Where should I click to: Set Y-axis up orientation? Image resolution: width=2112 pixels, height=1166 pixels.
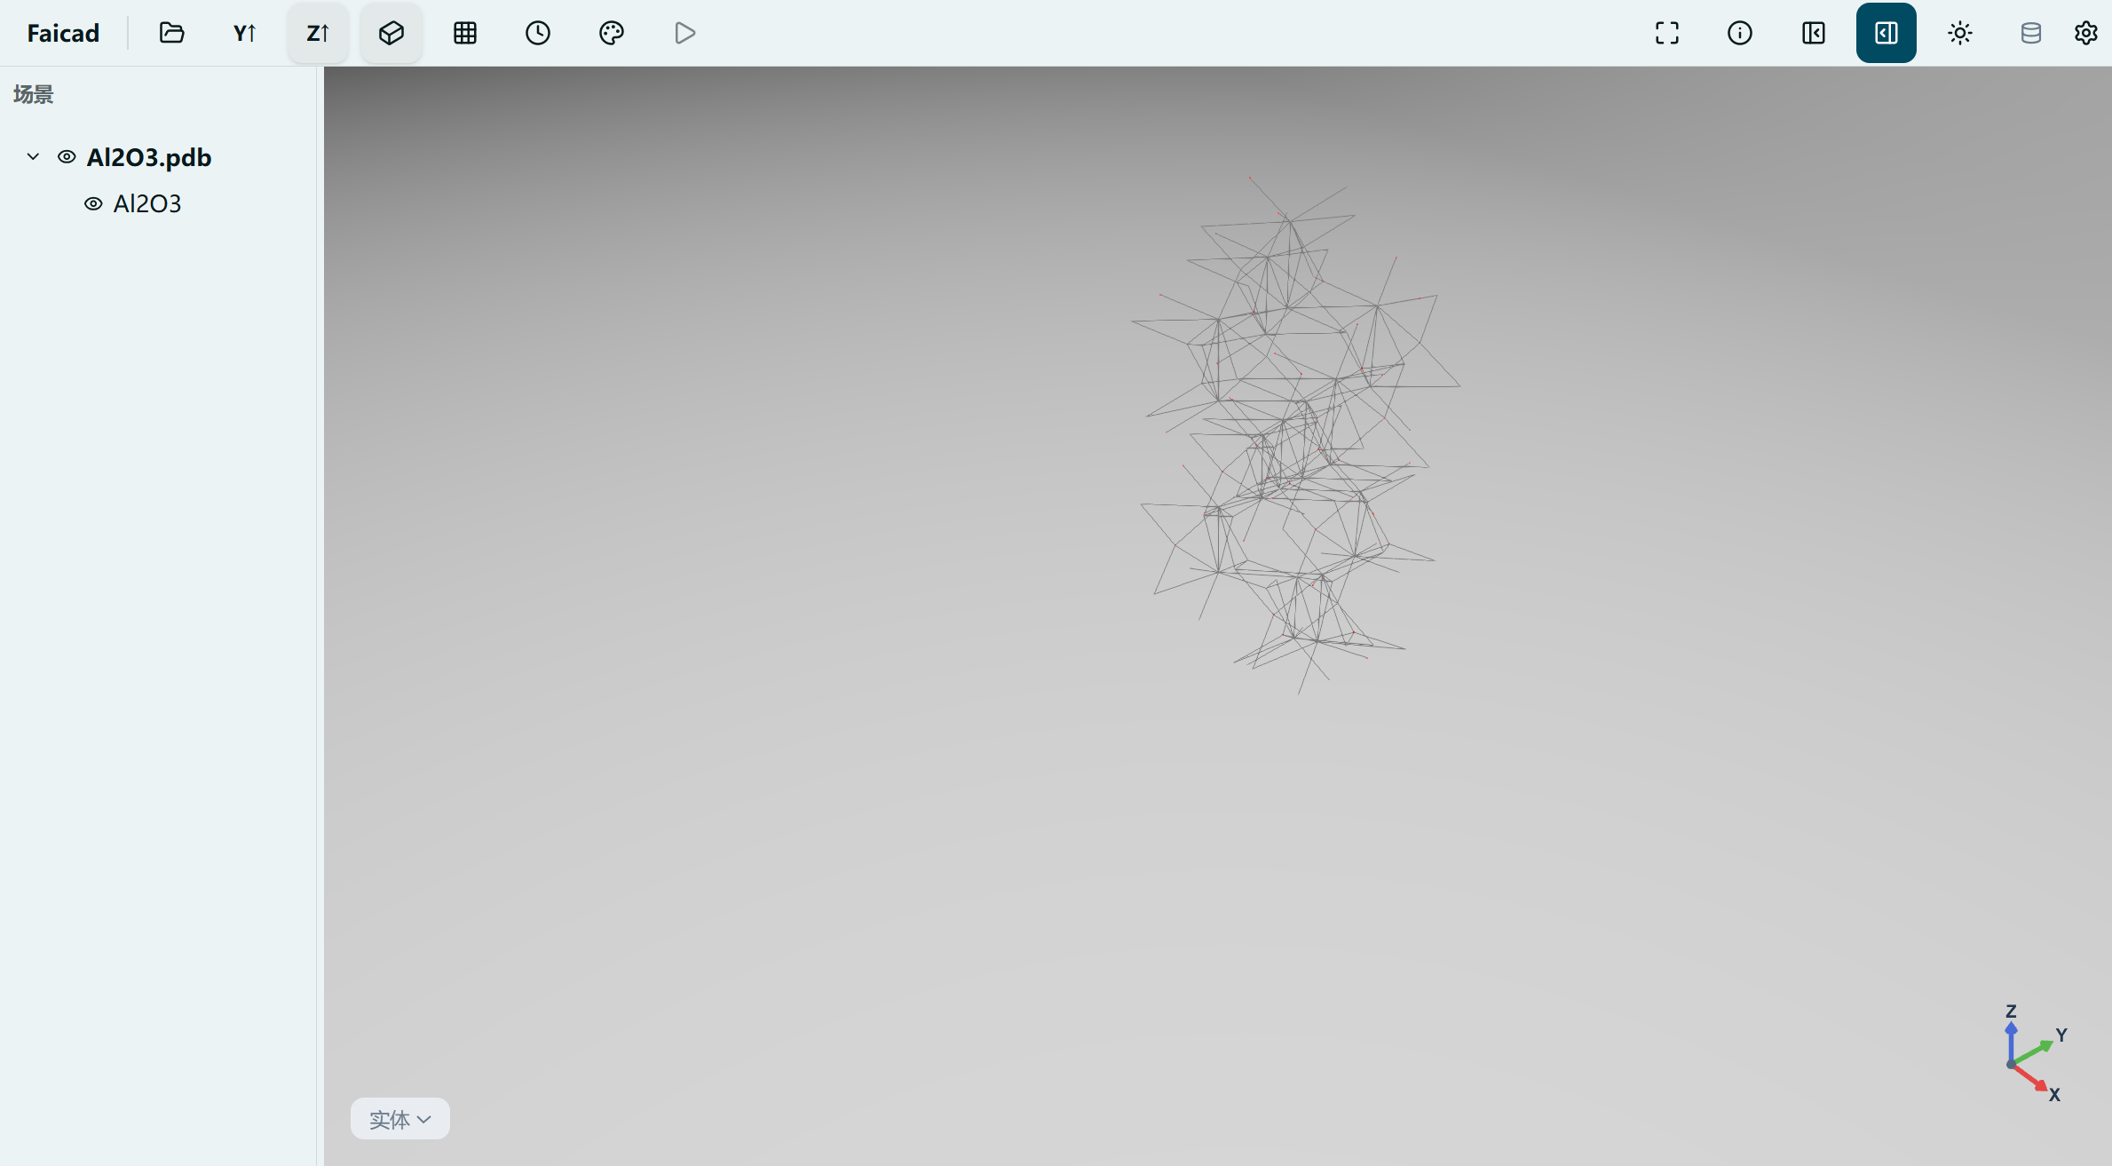(x=245, y=33)
